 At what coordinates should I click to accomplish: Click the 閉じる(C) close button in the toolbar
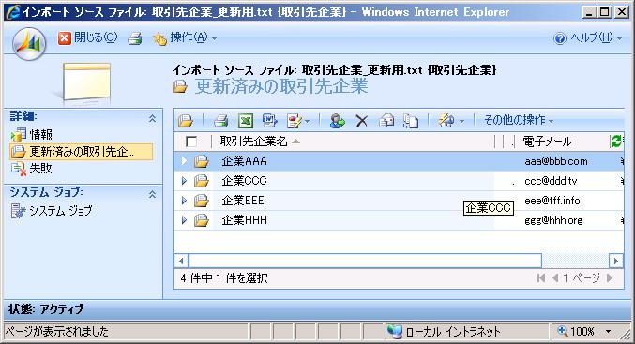(87, 38)
